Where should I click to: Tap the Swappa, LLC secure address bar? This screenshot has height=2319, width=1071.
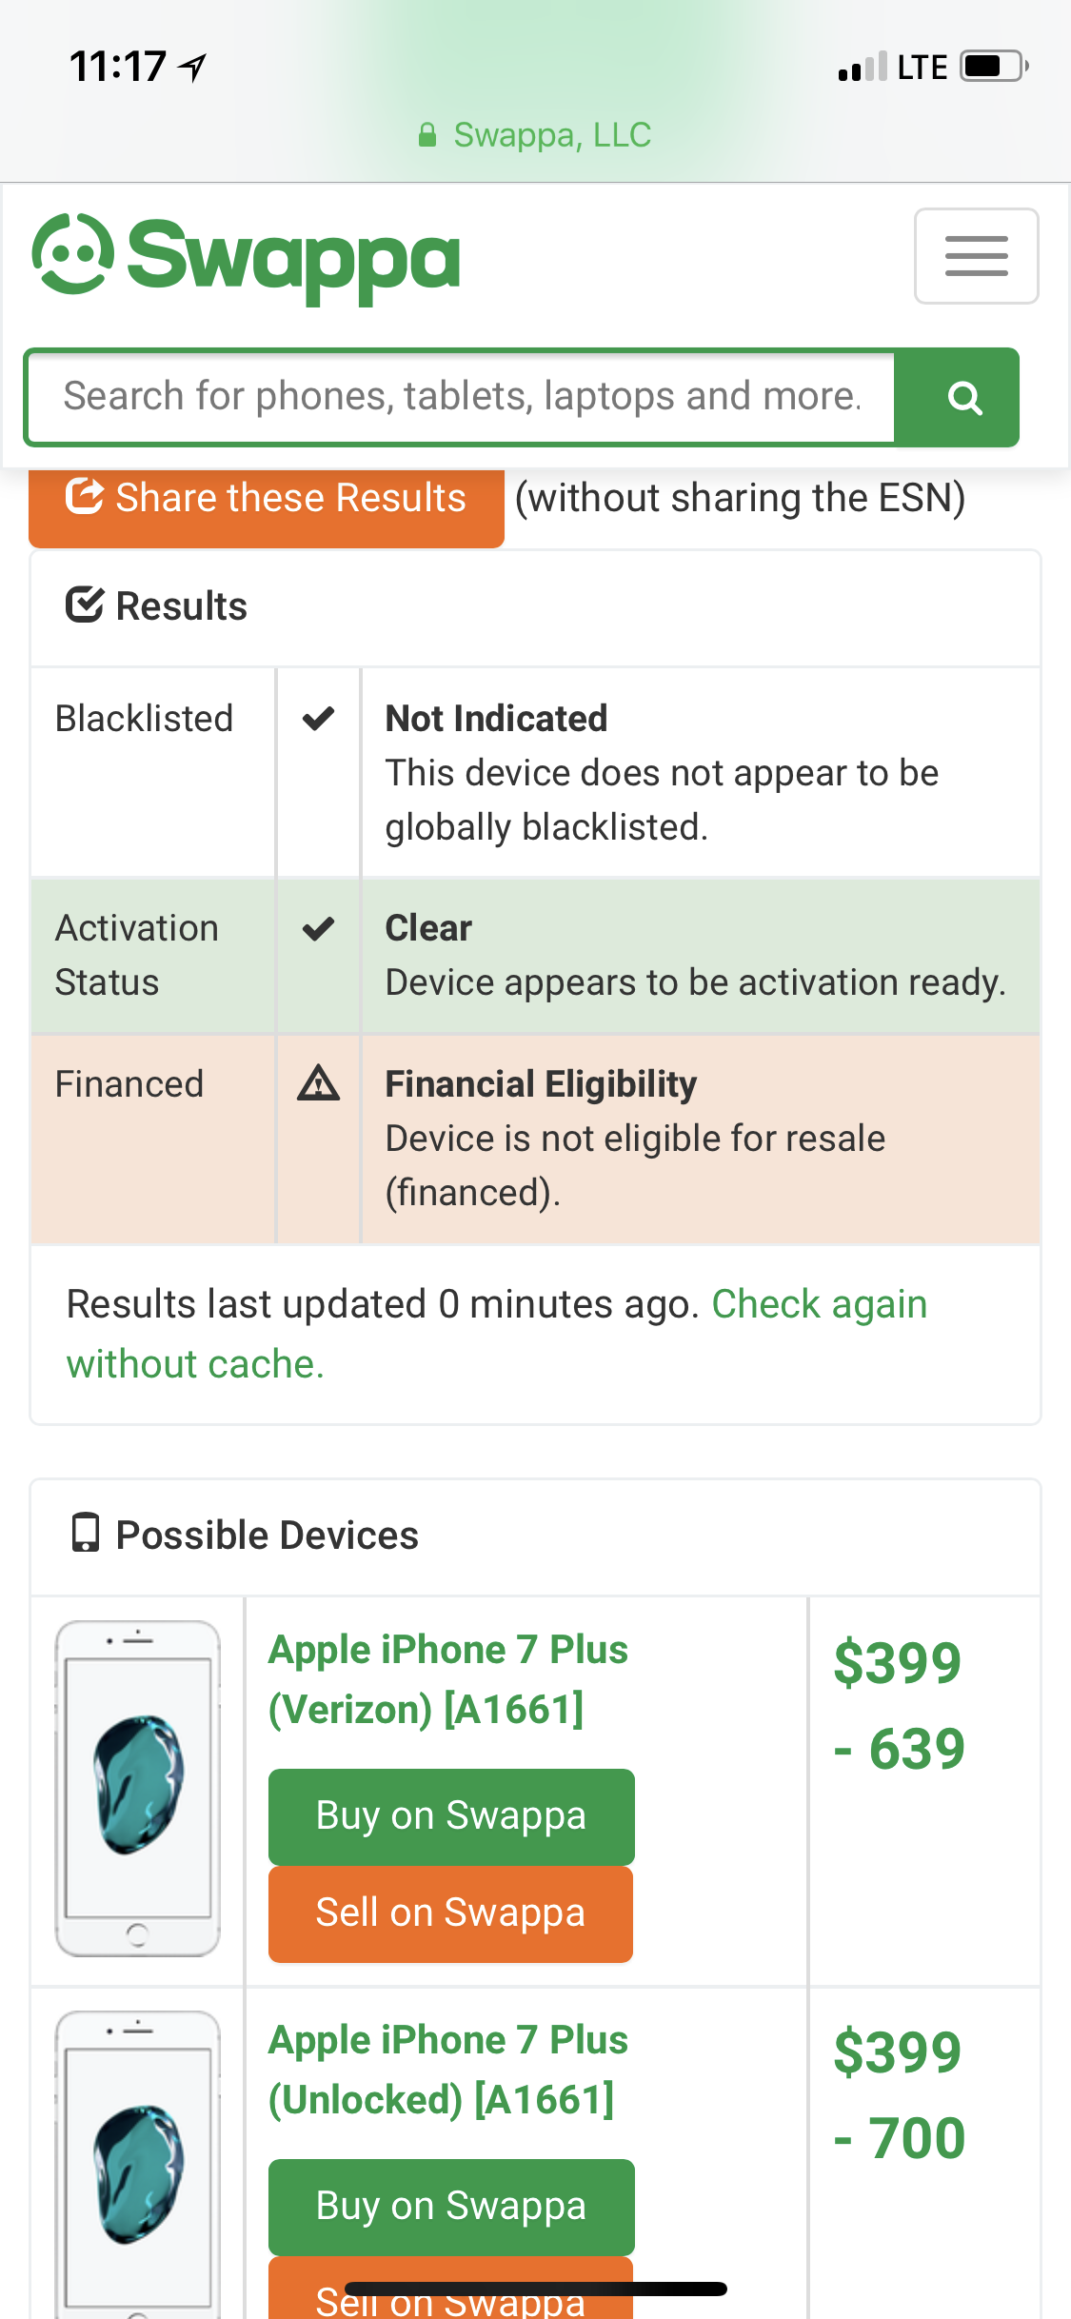point(535,135)
